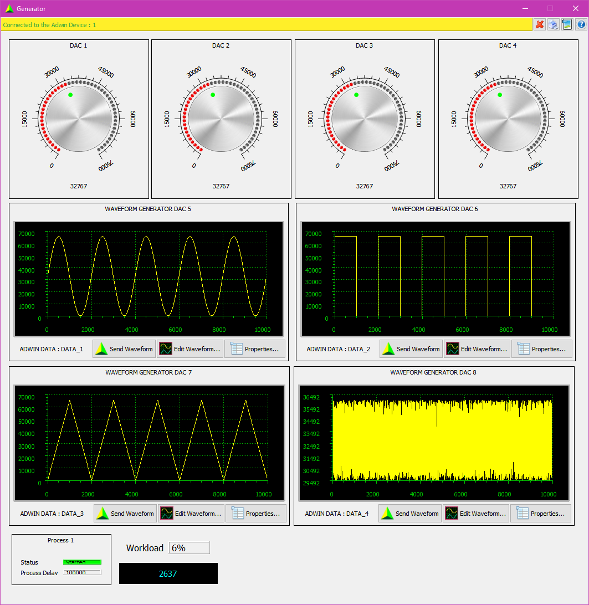Click the 32767 value under DAC 3
Screen dimensions: 589x605
pos(365,186)
